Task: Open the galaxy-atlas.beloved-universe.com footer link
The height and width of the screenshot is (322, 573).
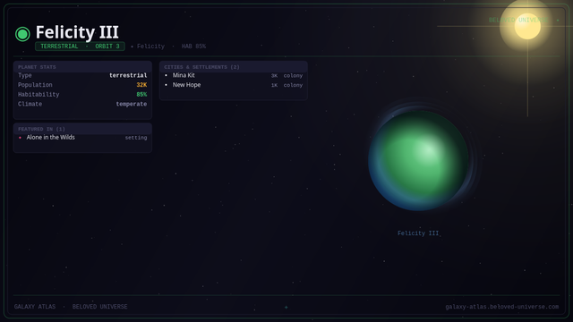Action: [501, 307]
